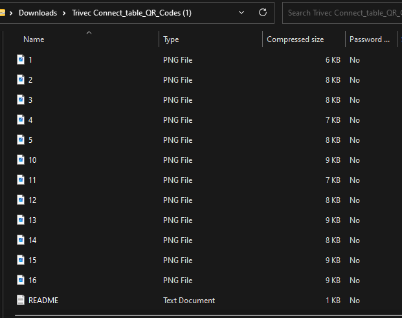Sort files by the Name column
This screenshot has height=318, width=402.
tap(34, 39)
